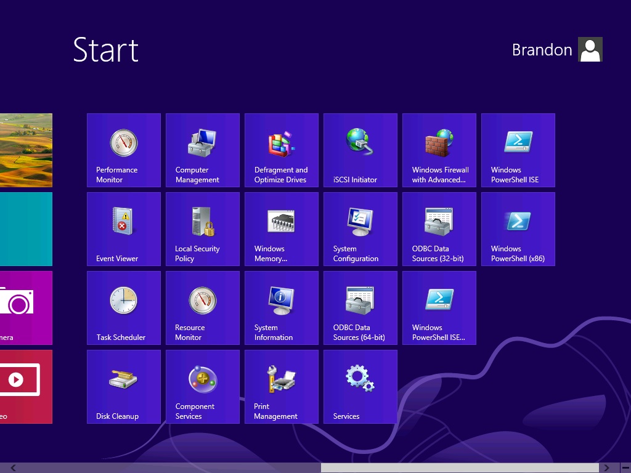Open the Services manager
Image resolution: width=631 pixels, height=473 pixels.
pos(360,387)
